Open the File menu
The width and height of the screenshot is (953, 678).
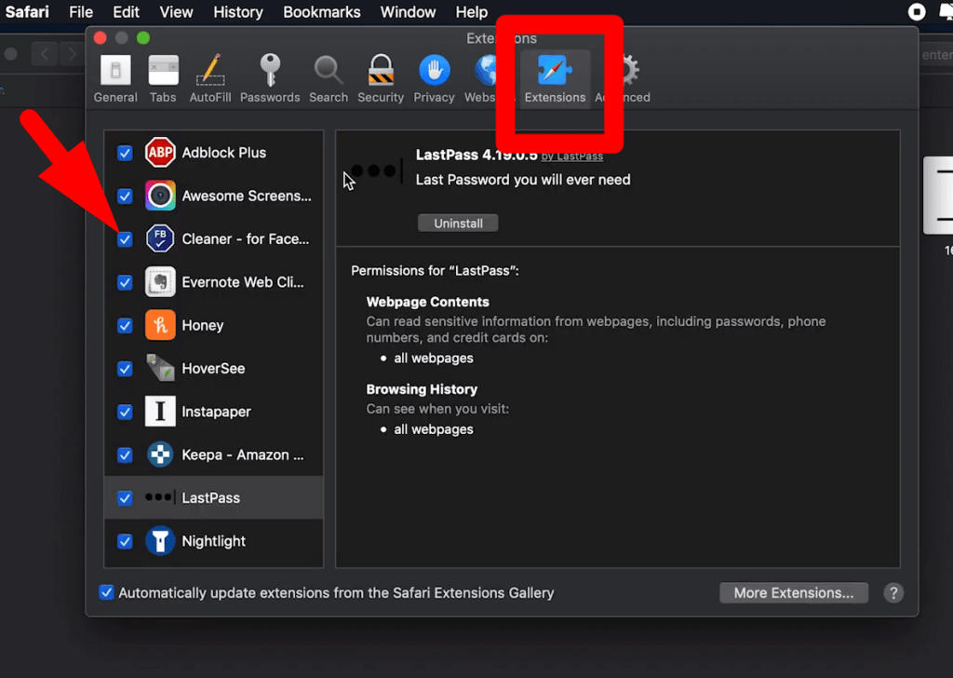pyautogui.click(x=81, y=12)
